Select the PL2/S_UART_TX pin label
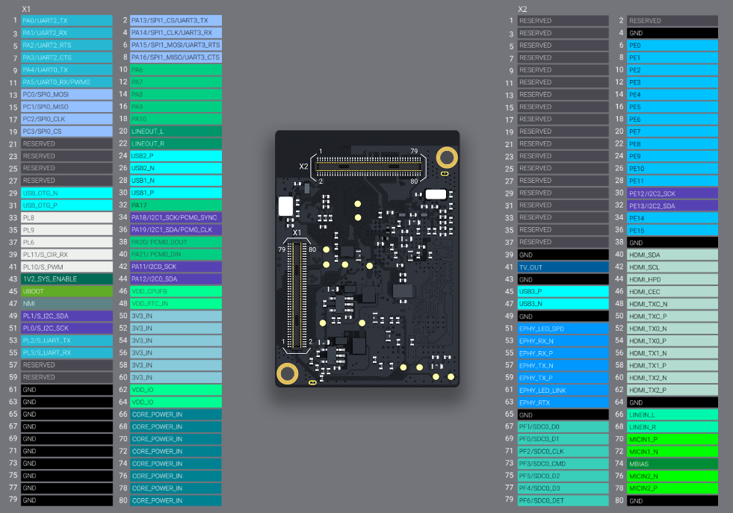This screenshot has height=513, width=733. [67, 341]
